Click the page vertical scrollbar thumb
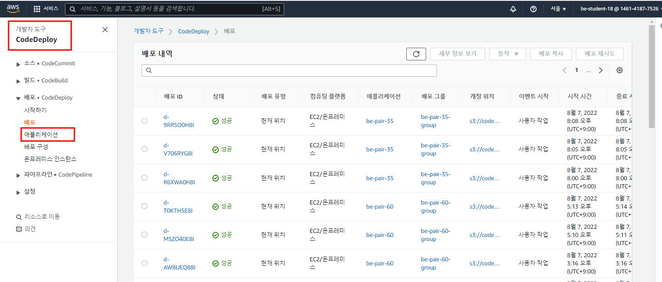 652,76
